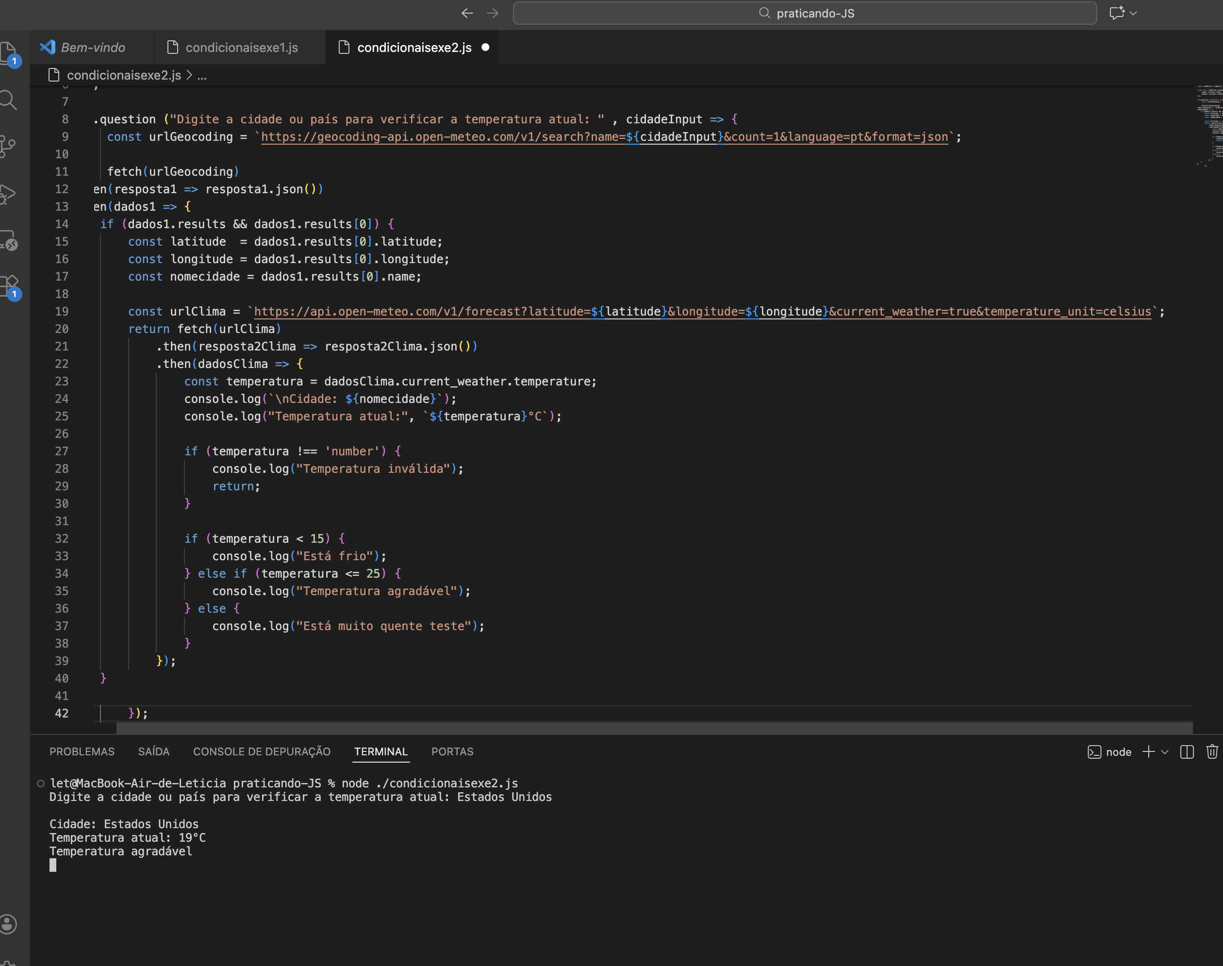Image resolution: width=1223 pixels, height=966 pixels.
Task: Split the terminal with split icon
Action: [1187, 751]
